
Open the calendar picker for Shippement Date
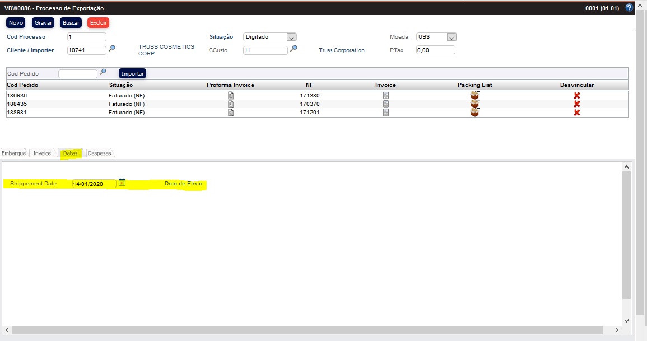(122, 183)
